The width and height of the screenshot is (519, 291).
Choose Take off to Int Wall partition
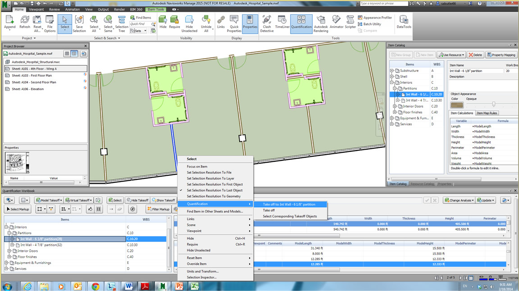pyautogui.click(x=290, y=204)
